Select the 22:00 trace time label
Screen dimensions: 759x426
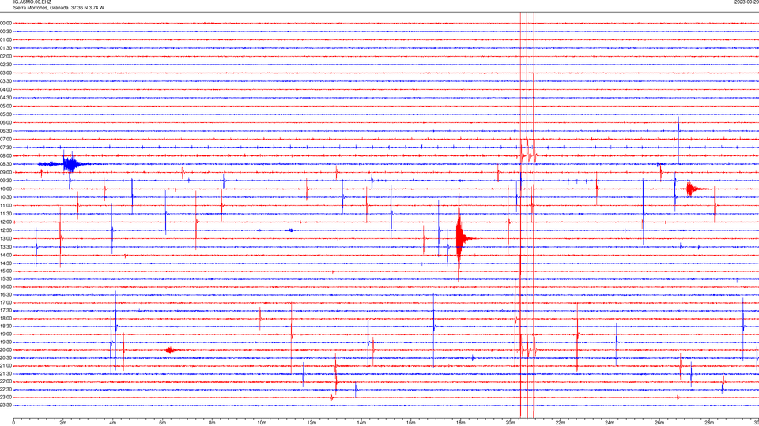coord(6,381)
